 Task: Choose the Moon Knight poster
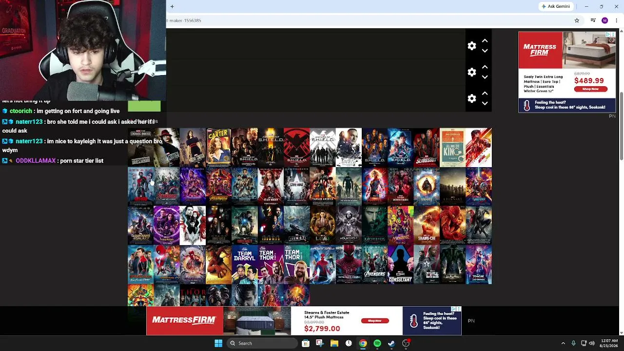pyautogui.click(x=349, y=225)
